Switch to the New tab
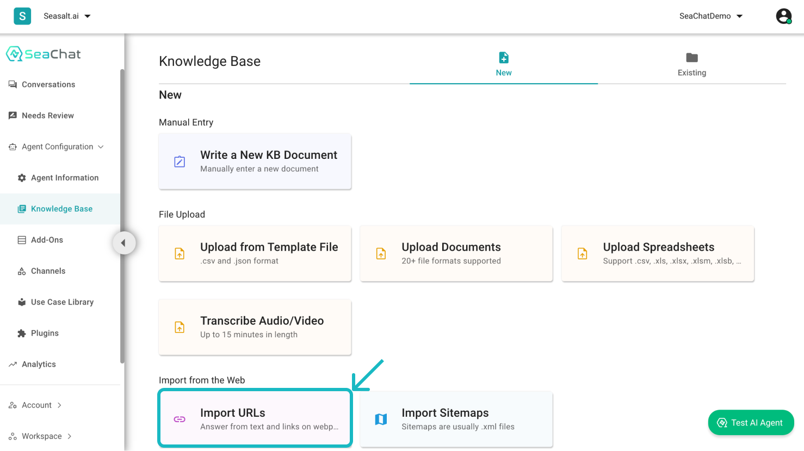Image resolution: width=804 pixels, height=451 pixels. point(504,65)
